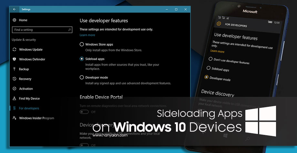Minimize the Settings window
The width and height of the screenshot is (297, 153).
(x=167, y=9)
